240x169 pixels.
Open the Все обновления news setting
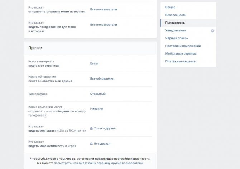point(102,79)
